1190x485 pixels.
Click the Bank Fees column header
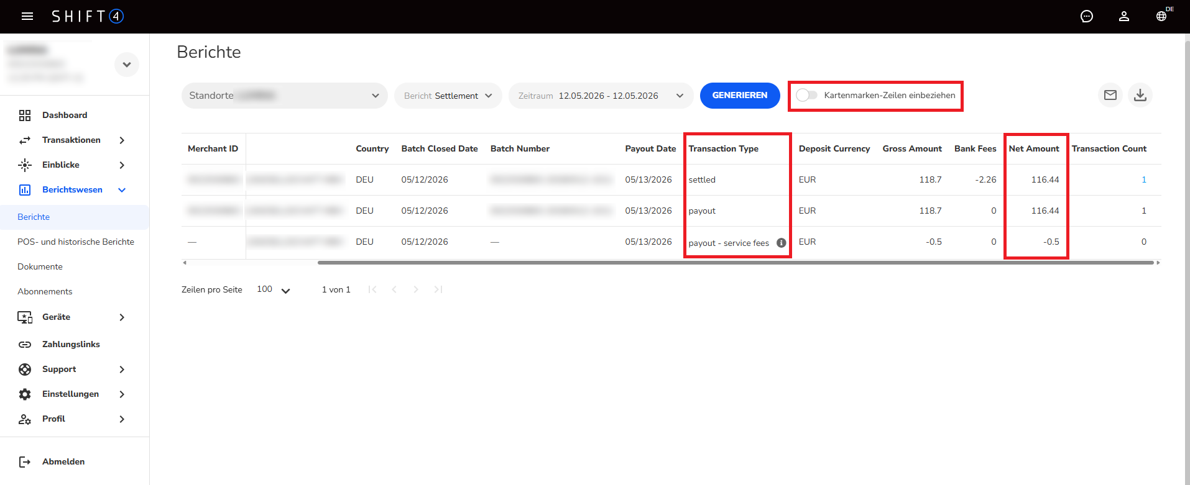click(976, 149)
